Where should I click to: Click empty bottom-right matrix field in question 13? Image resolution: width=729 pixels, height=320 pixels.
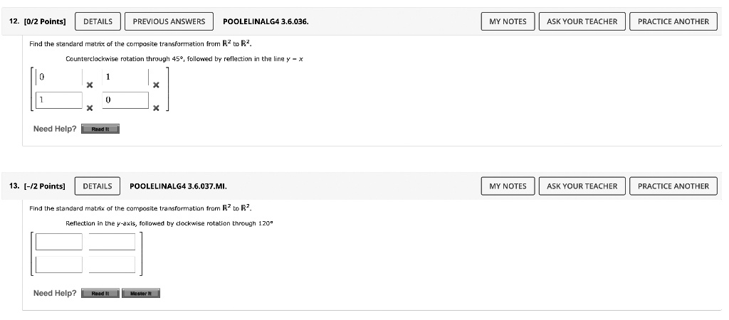pos(112,265)
